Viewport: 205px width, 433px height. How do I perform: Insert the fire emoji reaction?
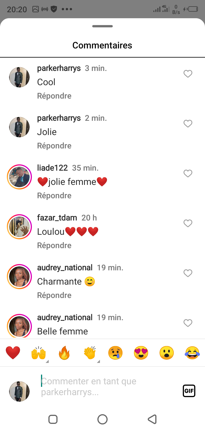click(64, 353)
